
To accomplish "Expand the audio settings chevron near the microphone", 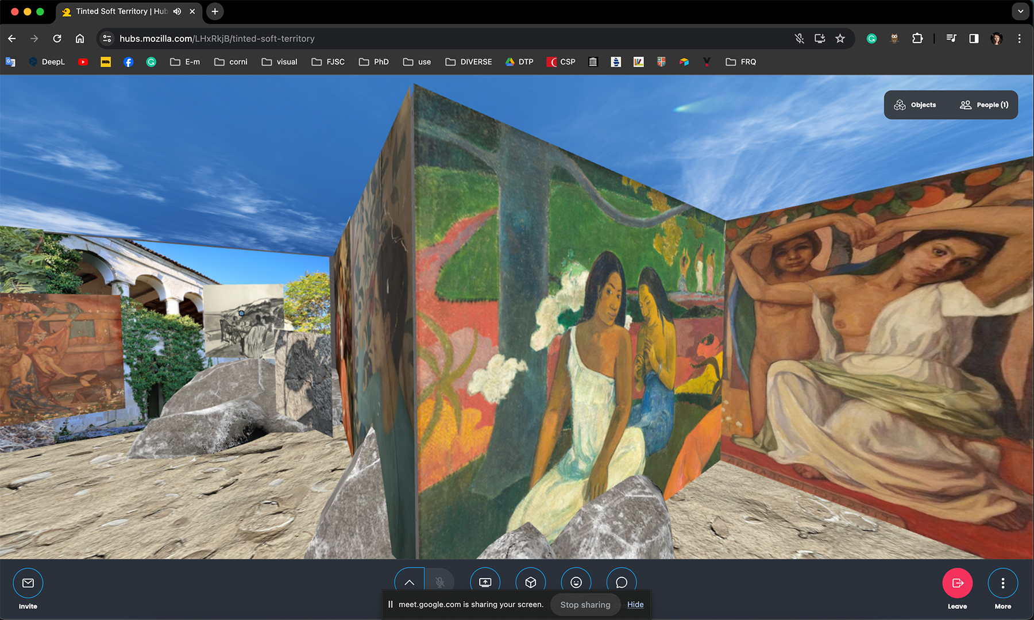I will pos(410,582).
